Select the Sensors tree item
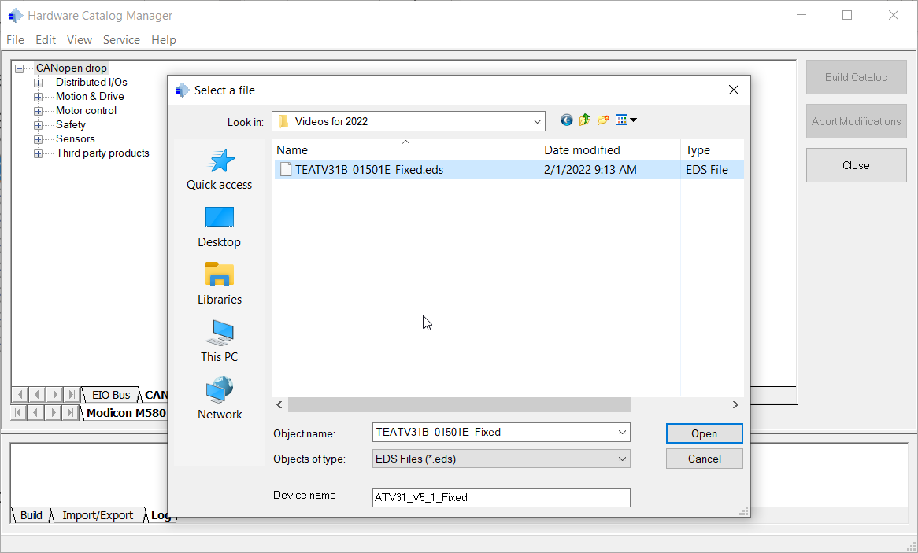The width and height of the screenshot is (918, 553). (75, 139)
